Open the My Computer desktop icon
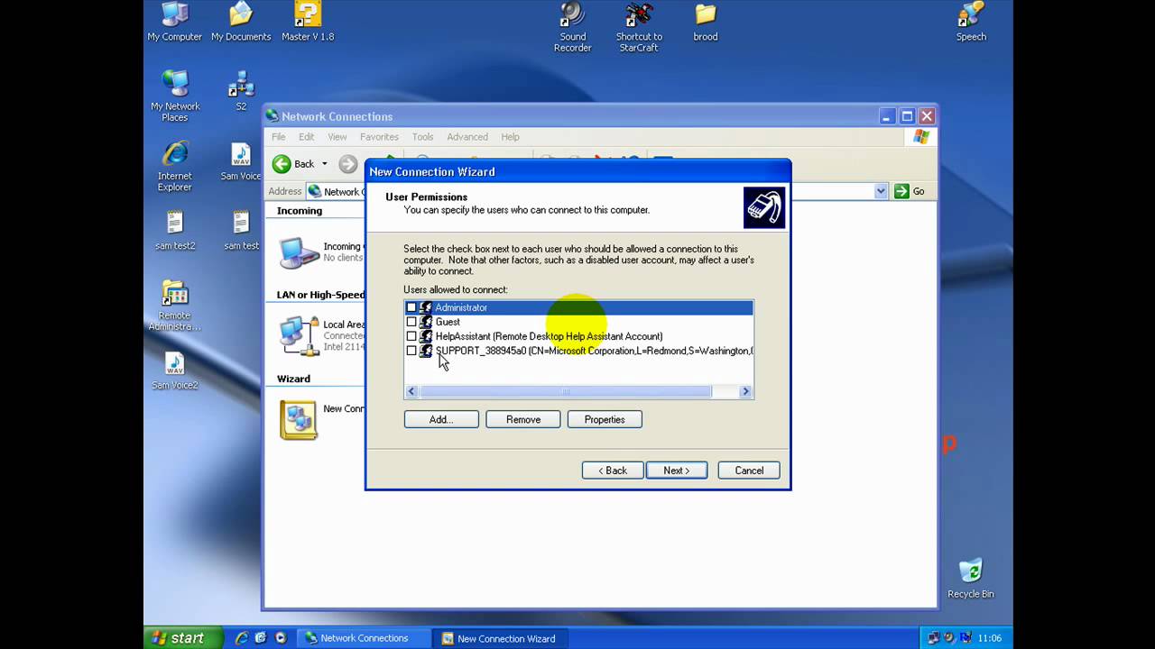The image size is (1155, 649). click(174, 16)
